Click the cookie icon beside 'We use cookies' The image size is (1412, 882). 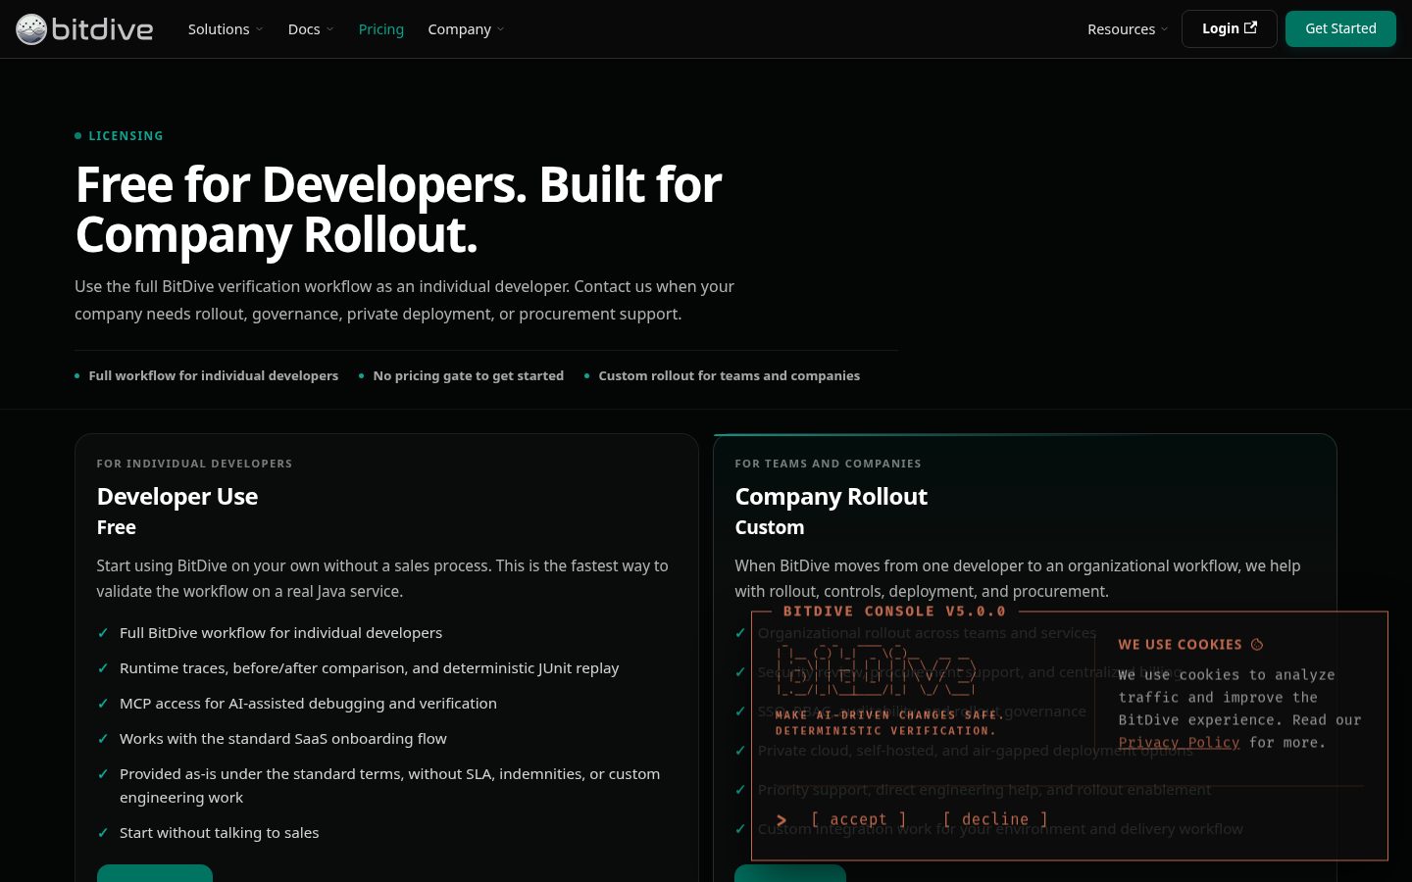[x=1257, y=645]
